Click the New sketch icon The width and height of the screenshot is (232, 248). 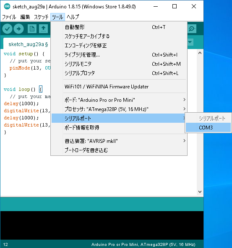click(32, 29)
